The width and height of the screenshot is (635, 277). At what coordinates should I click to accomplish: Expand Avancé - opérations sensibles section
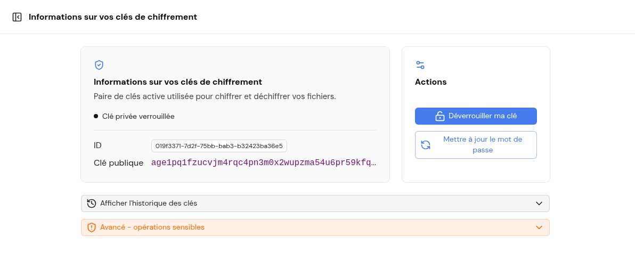coord(315,227)
